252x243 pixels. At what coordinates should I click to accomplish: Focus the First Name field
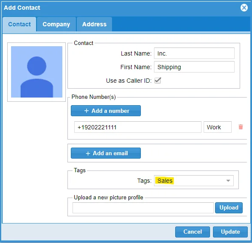[194, 67]
